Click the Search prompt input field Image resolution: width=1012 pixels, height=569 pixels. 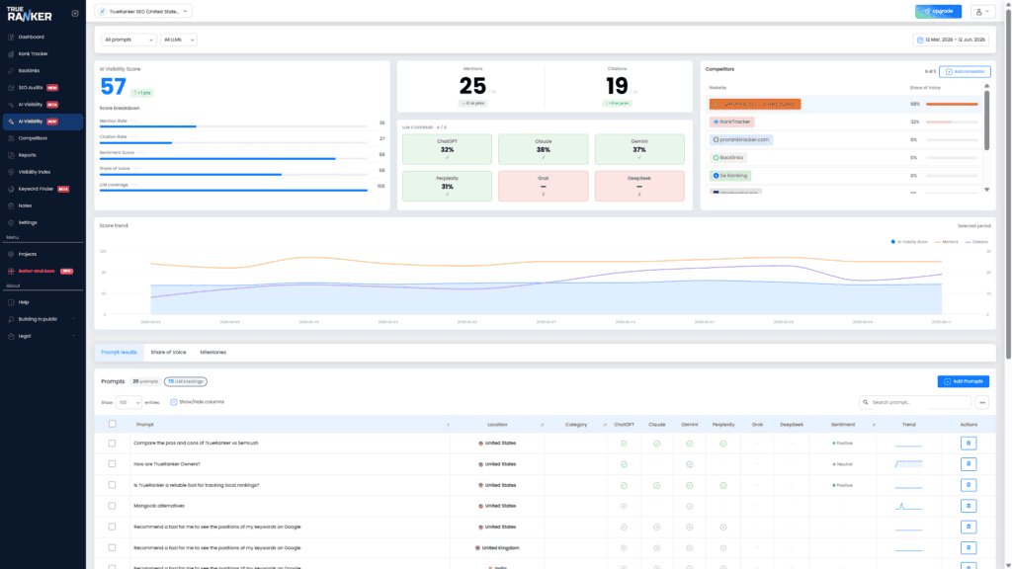coord(914,402)
